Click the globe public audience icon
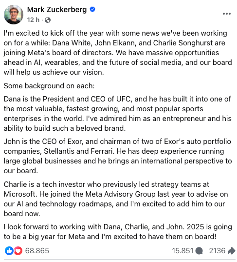 click(48, 20)
